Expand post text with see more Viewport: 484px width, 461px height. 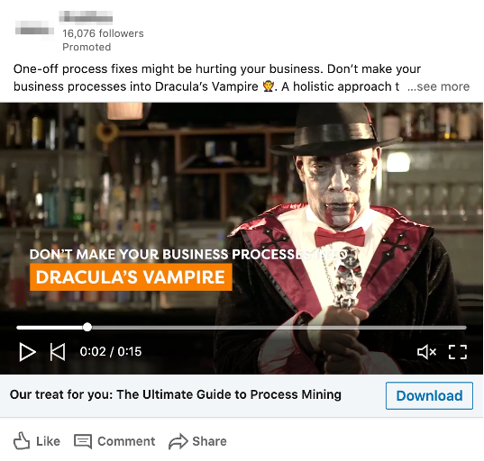438,86
